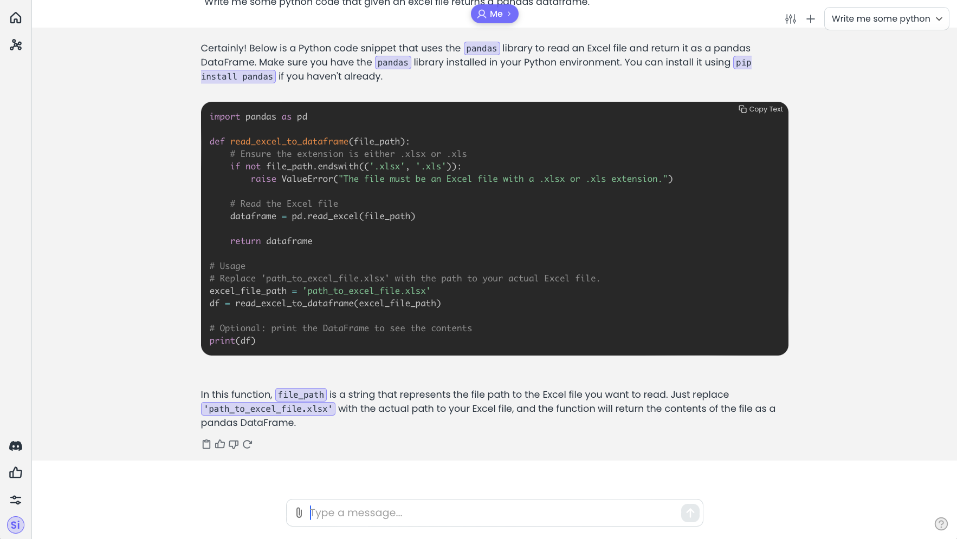
Task: Expand the 'Write me some python' dropdown
Action: point(886,19)
